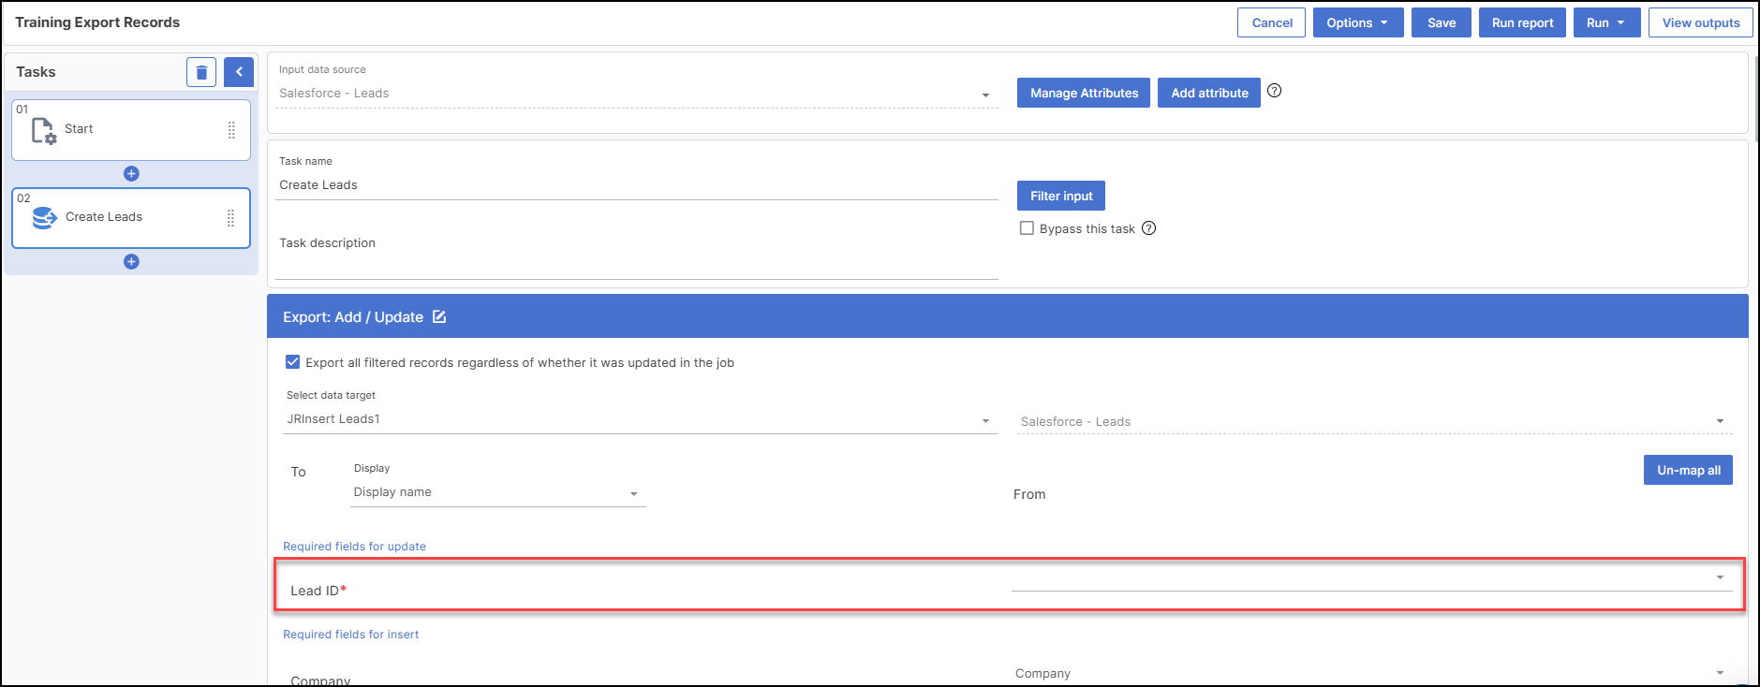Click the plus icon below Start task
1760x687 pixels.
point(131,173)
